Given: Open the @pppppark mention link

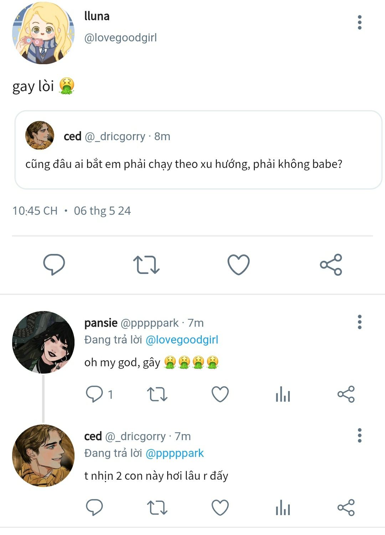Looking at the screenshot, I should coord(175,453).
